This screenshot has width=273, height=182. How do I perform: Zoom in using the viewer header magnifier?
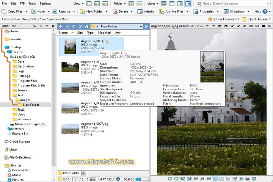click(x=232, y=26)
